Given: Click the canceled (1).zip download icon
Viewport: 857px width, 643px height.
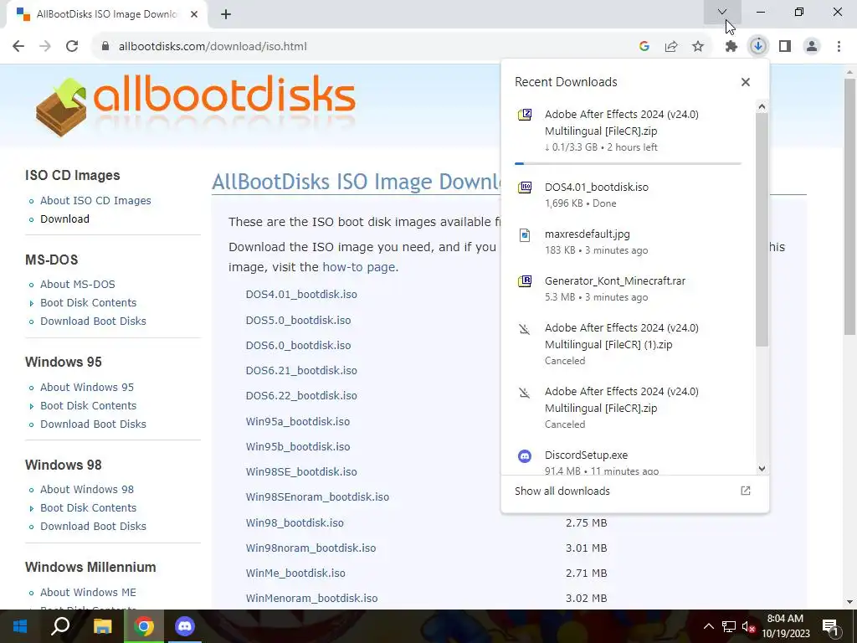Looking at the screenshot, I should tap(525, 329).
